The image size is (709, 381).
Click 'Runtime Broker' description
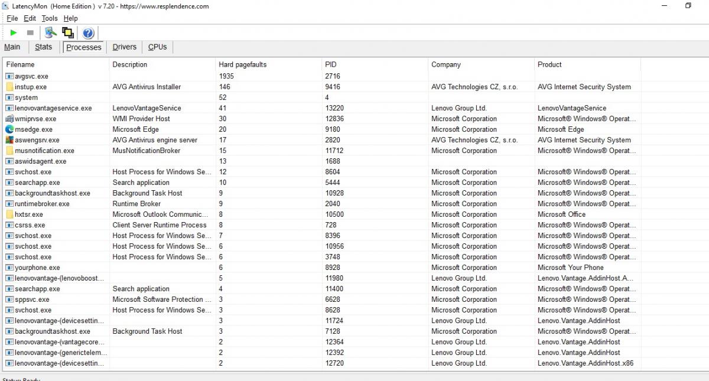coord(136,204)
